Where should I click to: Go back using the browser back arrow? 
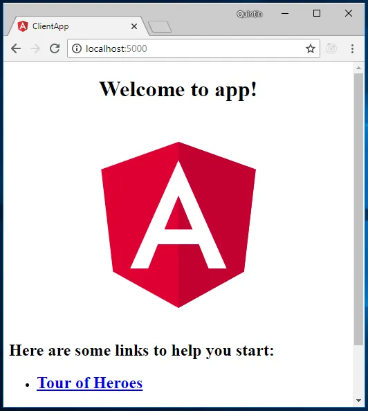pyautogui.click(x=16, y=48)
